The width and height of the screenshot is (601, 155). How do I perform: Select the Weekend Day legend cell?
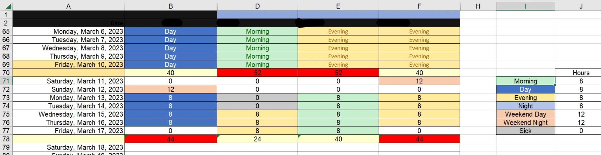coord(526,114)
